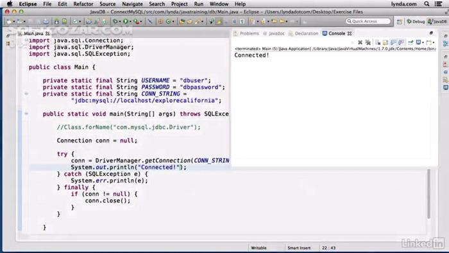This screenshot has height=253, width=449.
Task: Open the New Java Class dropdown arrow
Action: coord(173,21)
